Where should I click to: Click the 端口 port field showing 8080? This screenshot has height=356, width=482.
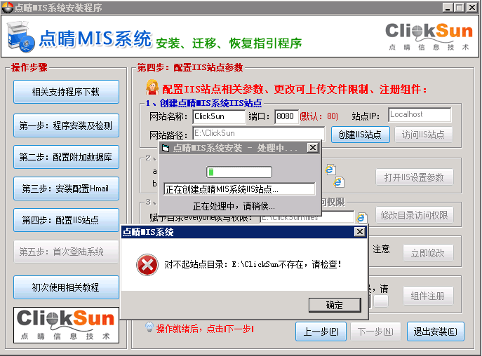[286, 116]
